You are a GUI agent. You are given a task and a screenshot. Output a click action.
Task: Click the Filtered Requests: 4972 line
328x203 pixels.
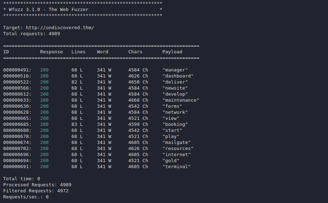[x=36, y=191]
